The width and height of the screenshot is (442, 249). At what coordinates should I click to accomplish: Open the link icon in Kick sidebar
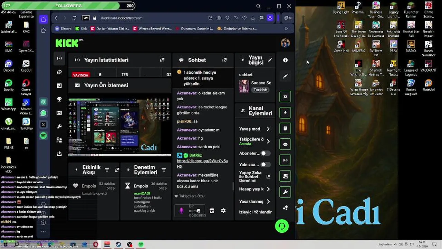click(x=59, y=72)
